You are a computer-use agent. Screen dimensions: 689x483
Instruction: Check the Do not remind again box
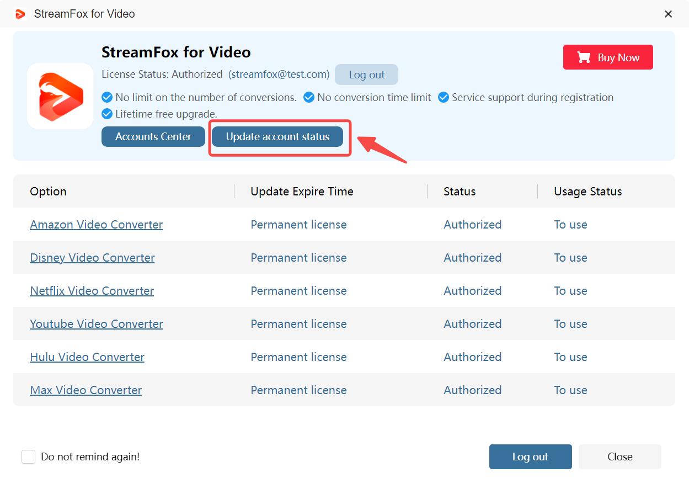29,457
